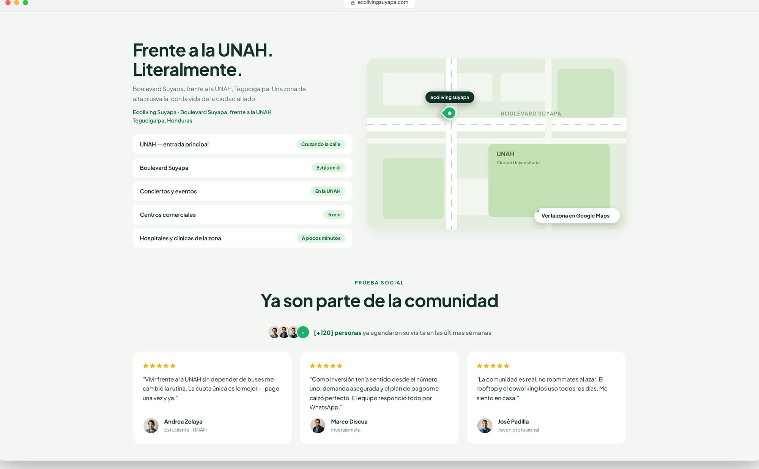This screenshot has width=759, height=469.
Task: Click the '[+120] personas' highlighted text
Action: pyautogui.click(x=338, y=333)
